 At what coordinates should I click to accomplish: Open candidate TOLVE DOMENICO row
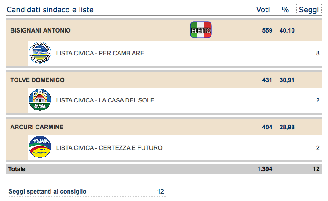[x=164, y=80]
